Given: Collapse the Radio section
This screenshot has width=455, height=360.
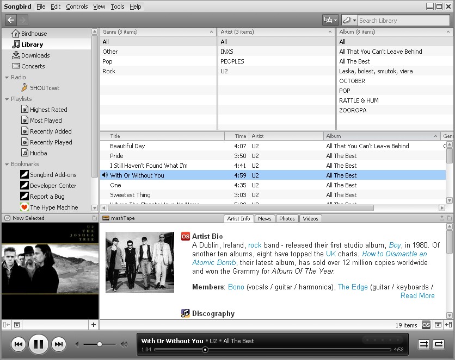Looking at the screenshot, I should coord(7,77).
